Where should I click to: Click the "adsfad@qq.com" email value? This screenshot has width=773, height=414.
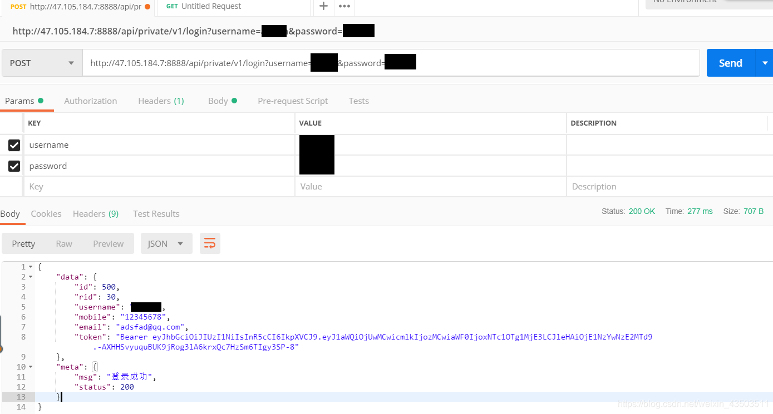click(x=150, y=327)
